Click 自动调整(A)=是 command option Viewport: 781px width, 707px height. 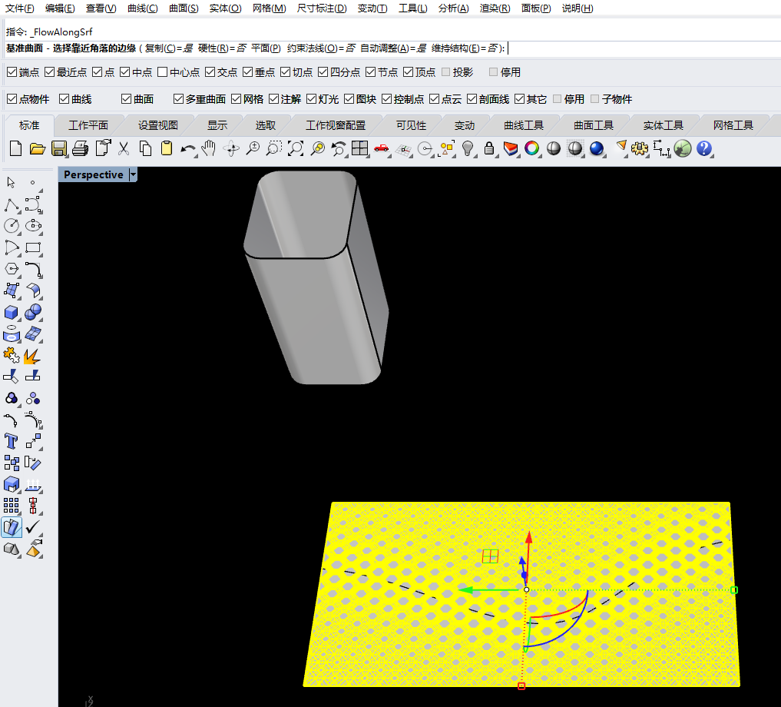393,48
